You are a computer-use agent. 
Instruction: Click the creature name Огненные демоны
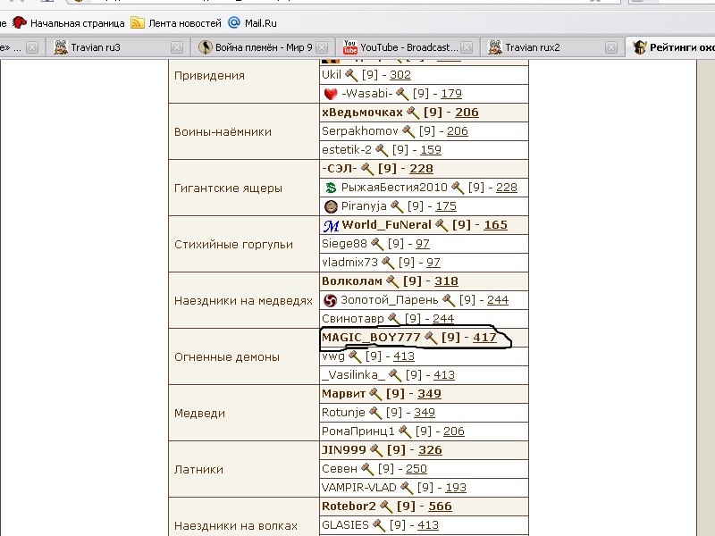227,356
